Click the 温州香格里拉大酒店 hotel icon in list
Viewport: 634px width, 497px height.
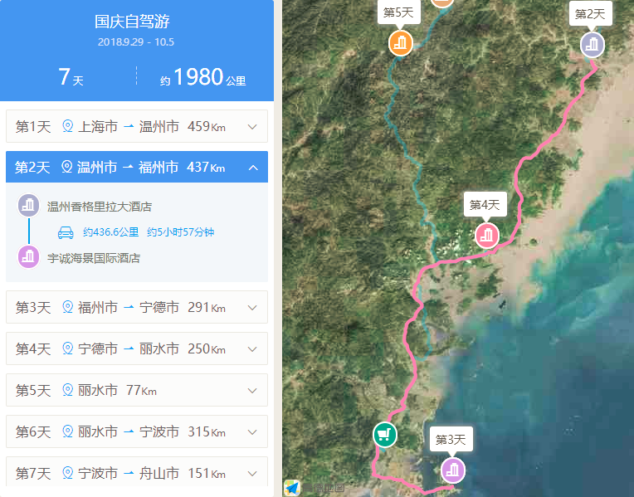29,206
